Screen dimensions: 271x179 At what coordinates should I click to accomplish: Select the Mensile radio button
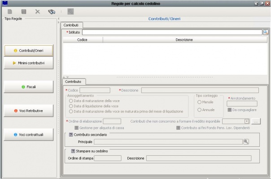(199, 102)
